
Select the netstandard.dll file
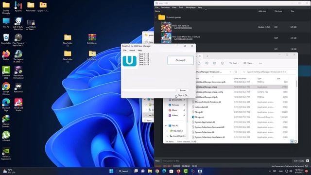coord(201,107)
